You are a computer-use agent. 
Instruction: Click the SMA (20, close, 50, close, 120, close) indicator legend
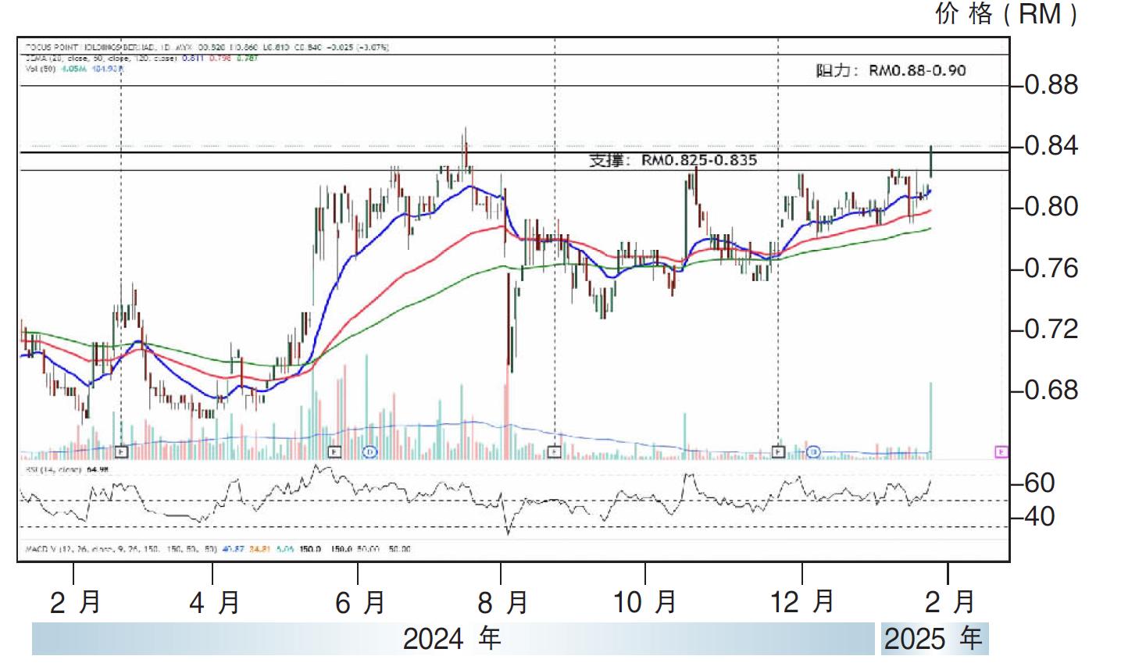point(102,58)
